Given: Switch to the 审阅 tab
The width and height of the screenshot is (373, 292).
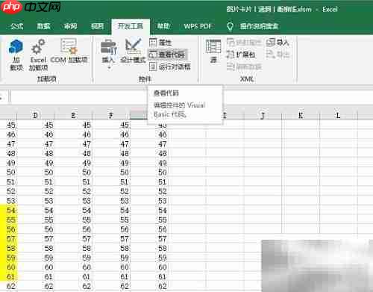Looking at the screenshot, I should point(71,26).
